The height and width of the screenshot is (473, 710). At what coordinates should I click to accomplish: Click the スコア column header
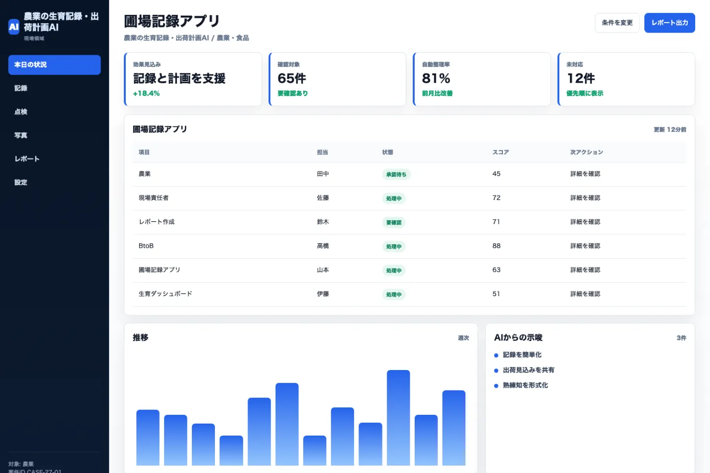pos(500,152)
